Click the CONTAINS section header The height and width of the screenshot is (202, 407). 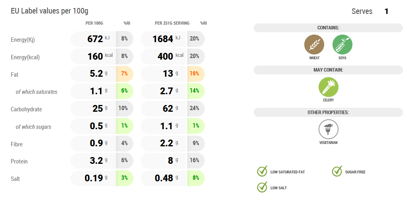pyautogui.click(x=328, y=28)
